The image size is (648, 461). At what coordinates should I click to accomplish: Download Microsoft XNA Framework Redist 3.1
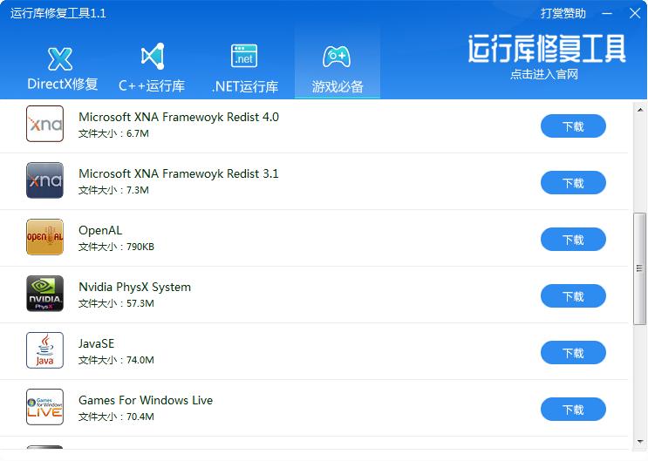(573, 183)
